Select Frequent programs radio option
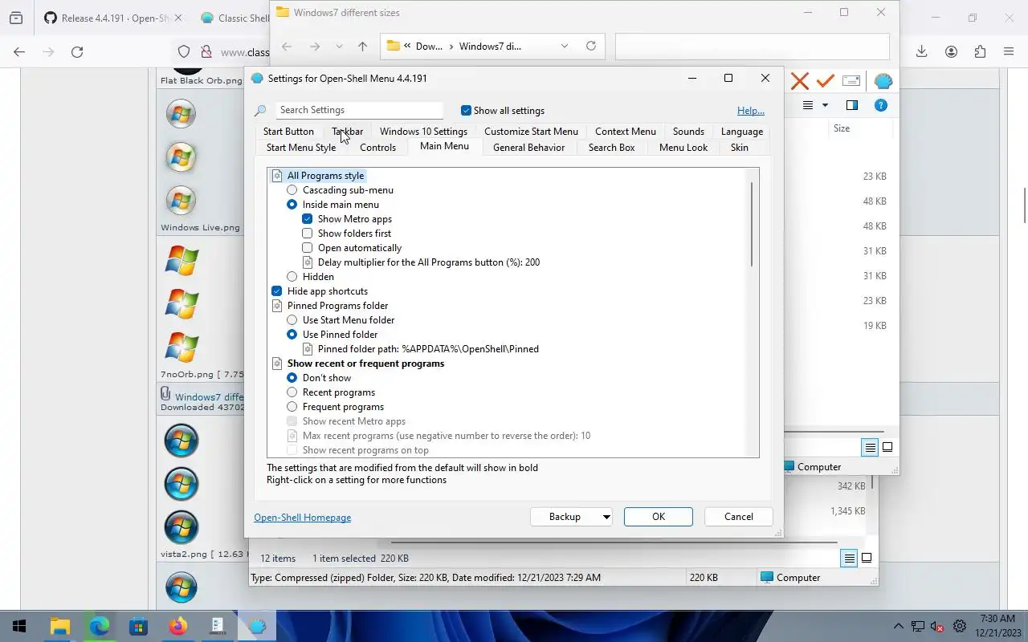This screenshot has height=642, width=1028. (292, 407)
